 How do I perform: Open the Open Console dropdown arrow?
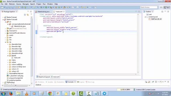[163, 82]
